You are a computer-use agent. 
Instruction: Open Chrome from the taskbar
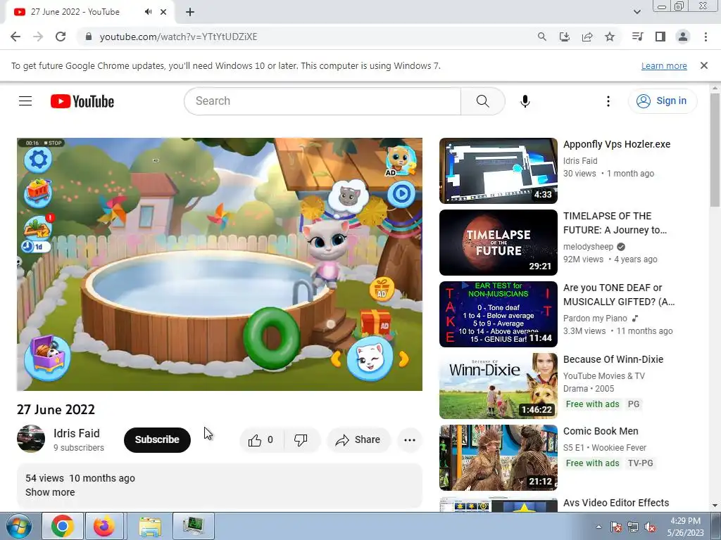[63, 526]
